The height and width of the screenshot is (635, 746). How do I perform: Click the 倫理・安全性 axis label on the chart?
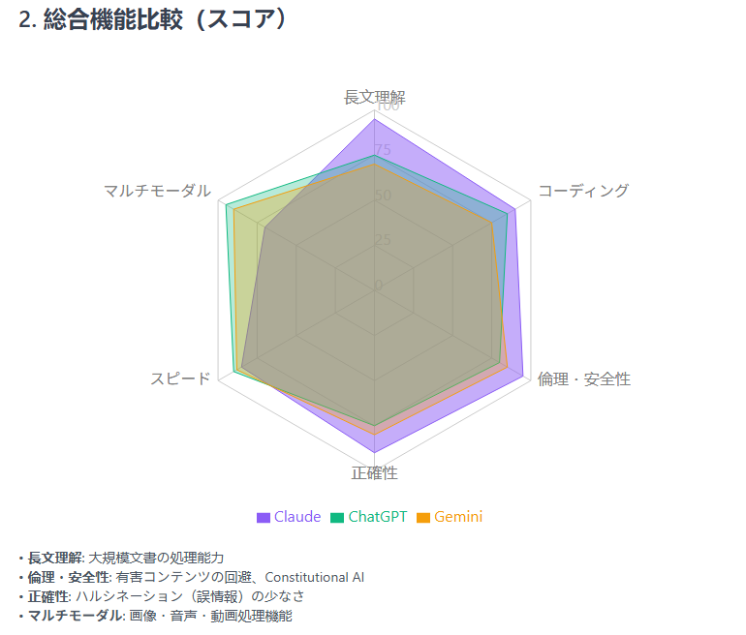coord(583,379)
